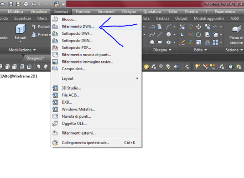Open the Strumenti menu
Screen dimensions: 244x178
coord(106,12)
